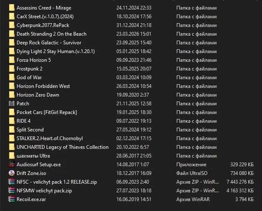Choose the Horizon Forbidden West folder name
Screen dimensions: 262x211
click(x=43, y=86)
